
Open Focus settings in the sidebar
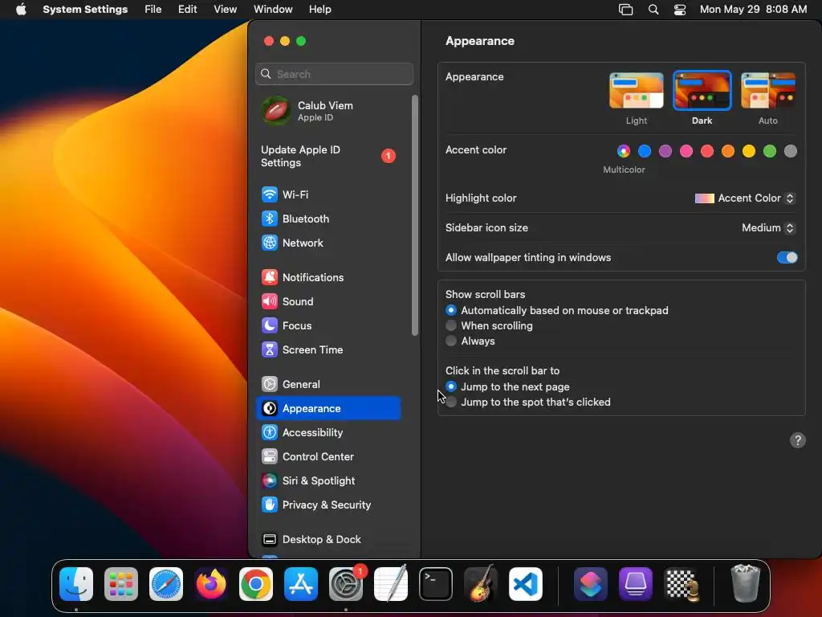click(328, 326)
